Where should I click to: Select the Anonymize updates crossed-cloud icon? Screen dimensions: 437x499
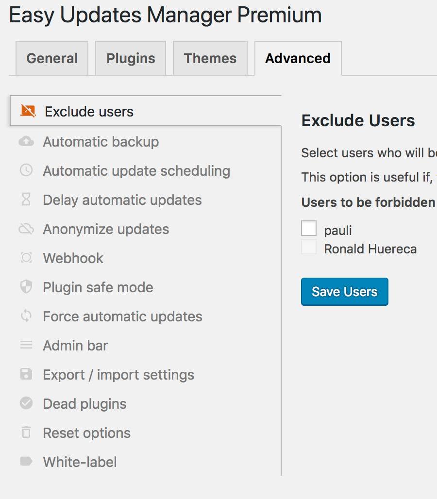click(x=26, y=229)
